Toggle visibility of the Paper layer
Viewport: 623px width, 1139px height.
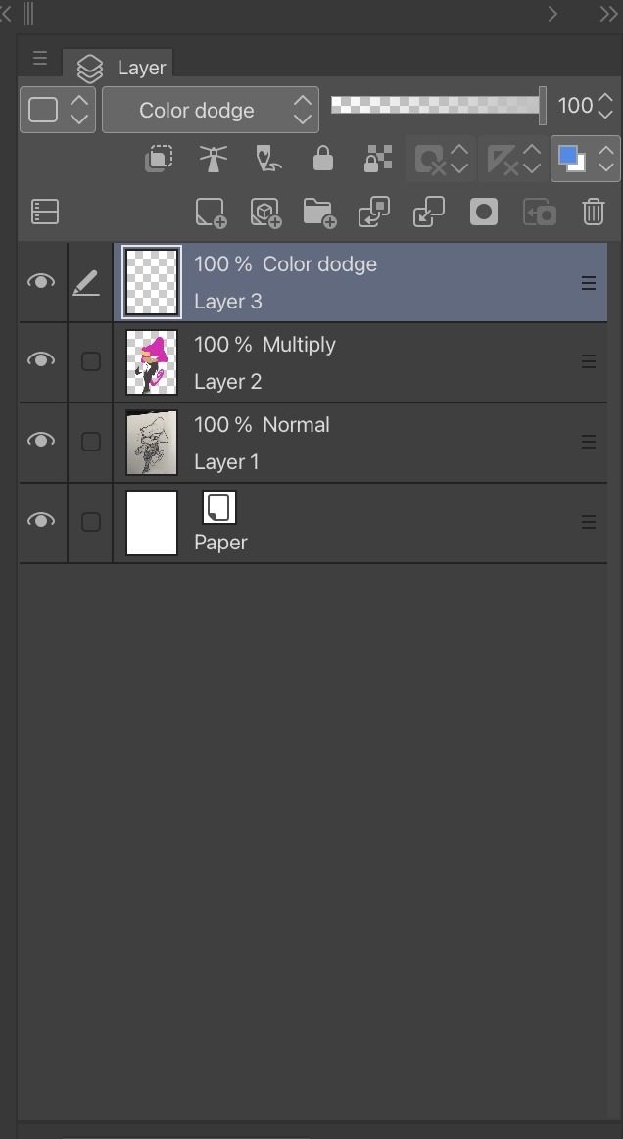[x=41, y=522]
